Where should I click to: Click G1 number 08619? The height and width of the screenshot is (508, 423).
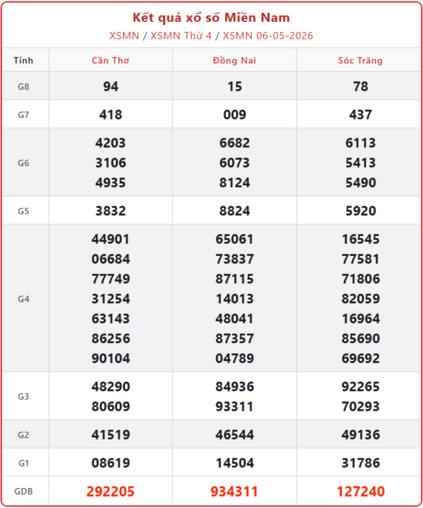click(x=110, y=463)
